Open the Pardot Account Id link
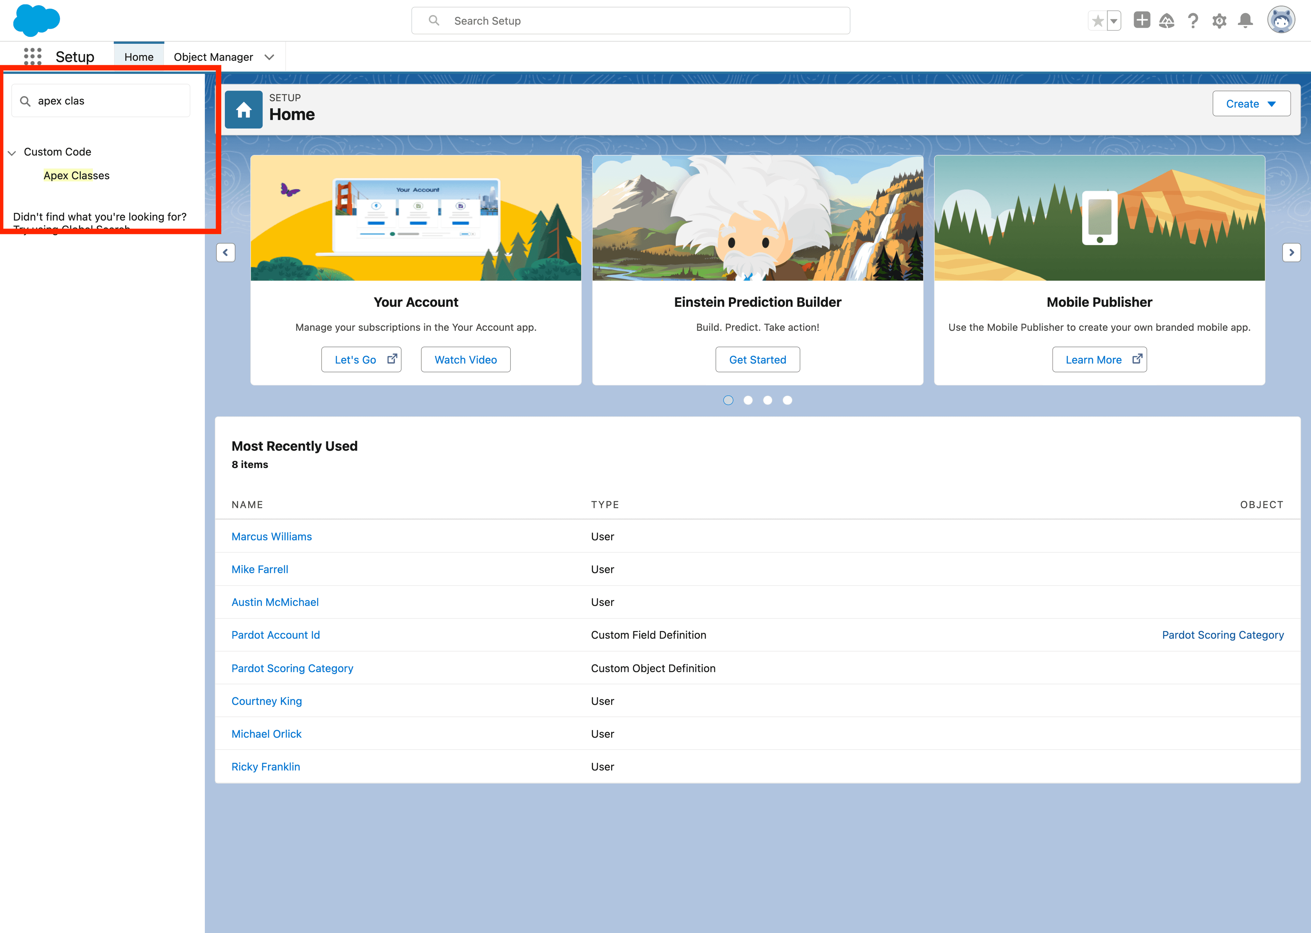The image size is (1311, 933). coord(276,635)
